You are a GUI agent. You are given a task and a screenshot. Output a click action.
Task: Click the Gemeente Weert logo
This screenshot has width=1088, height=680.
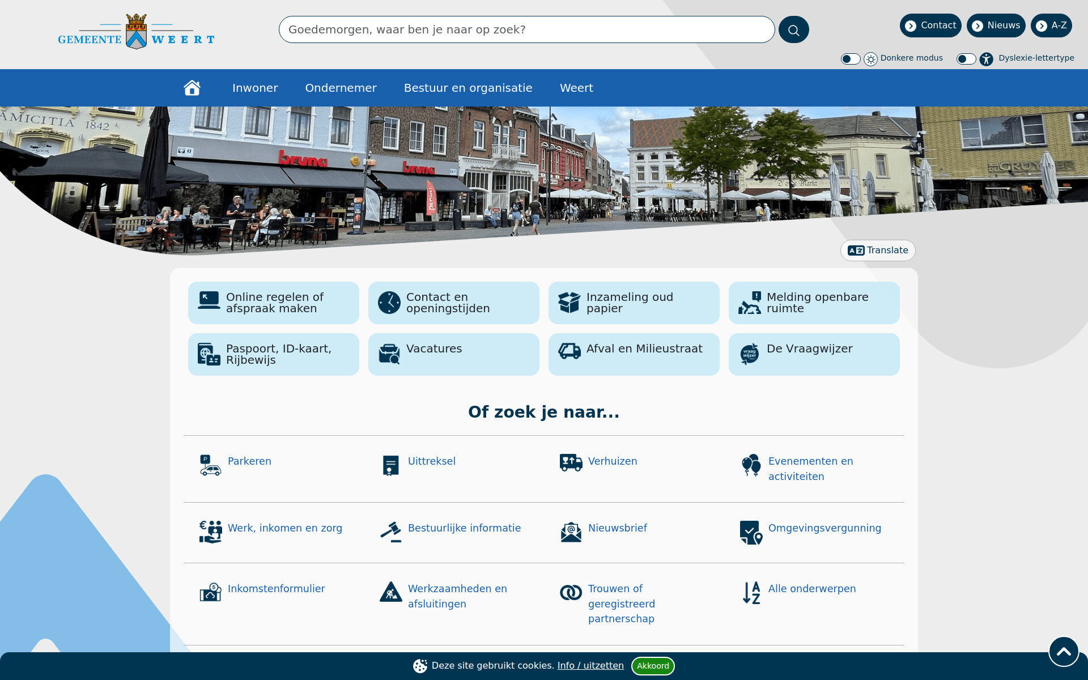136,32
